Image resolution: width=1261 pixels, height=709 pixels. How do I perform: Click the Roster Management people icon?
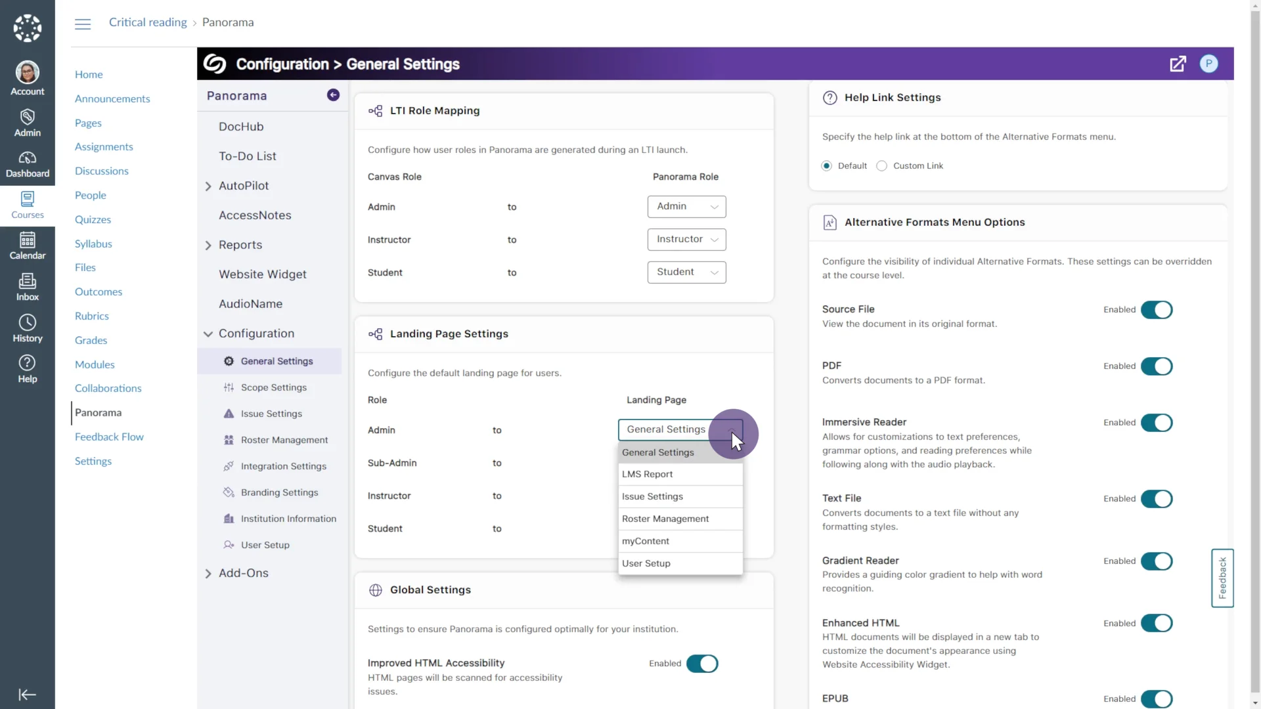tap(229, 440)
